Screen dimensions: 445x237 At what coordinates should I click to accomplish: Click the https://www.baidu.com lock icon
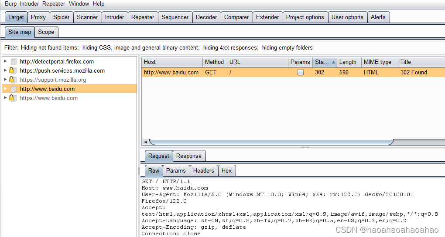(x=11, y=97)
